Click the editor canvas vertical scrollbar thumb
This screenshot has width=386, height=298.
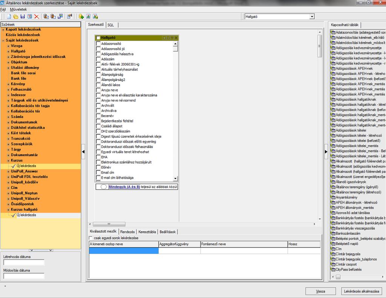pos(320,46)
